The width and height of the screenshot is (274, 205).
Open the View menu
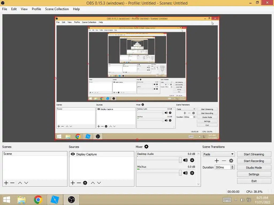tap(24, 9)
